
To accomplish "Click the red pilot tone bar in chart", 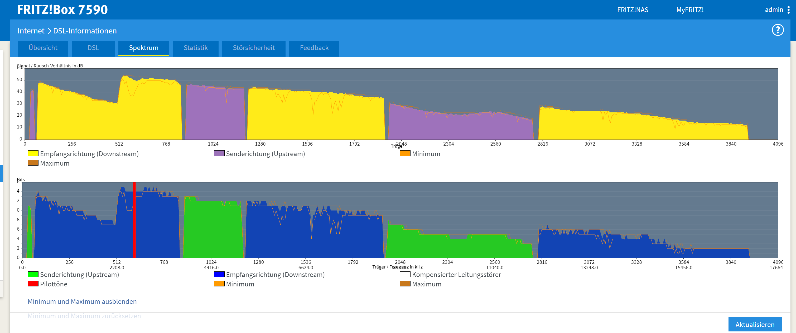I will coord(134,220).
